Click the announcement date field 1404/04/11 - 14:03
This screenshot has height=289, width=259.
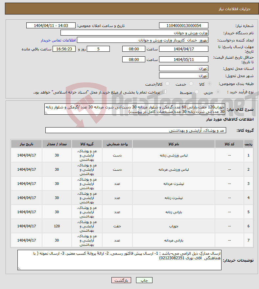(x=51, y=25)
